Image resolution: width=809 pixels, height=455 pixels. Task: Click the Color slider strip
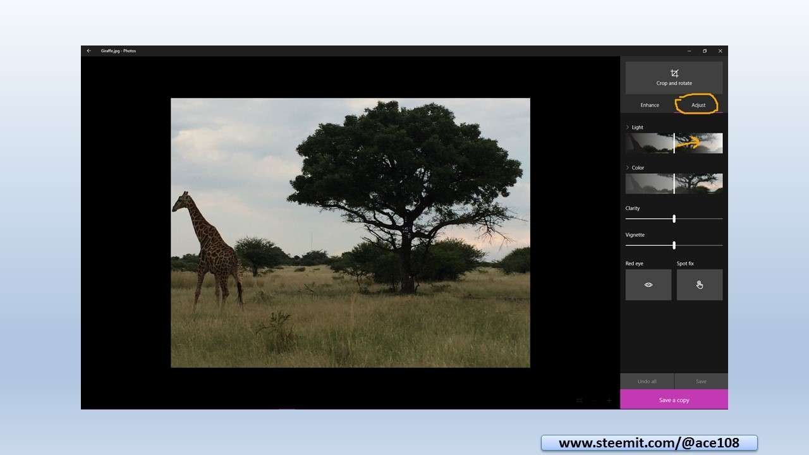coord(674,183)
